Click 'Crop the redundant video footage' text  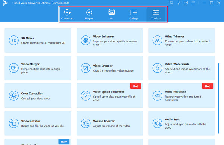tap(113, 70)
